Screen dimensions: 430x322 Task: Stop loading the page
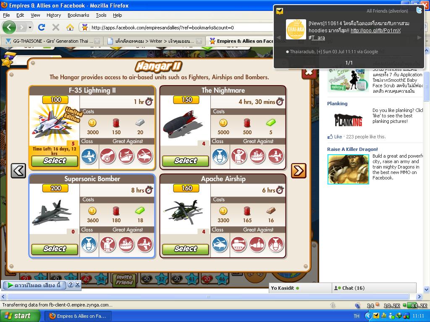[x=56, y=27]
